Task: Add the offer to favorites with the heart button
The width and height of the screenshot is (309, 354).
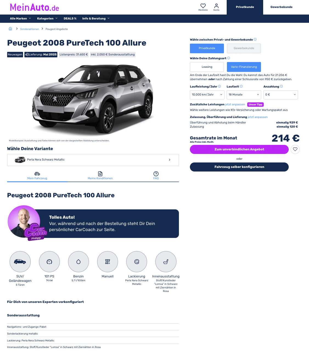Action: (x=295, y=149)
